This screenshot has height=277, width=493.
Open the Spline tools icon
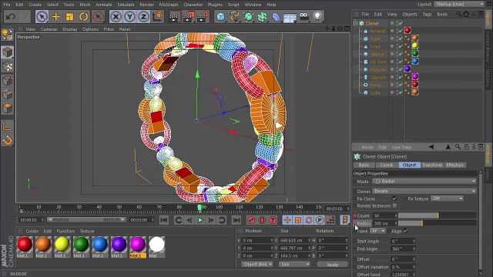point(234,16)
